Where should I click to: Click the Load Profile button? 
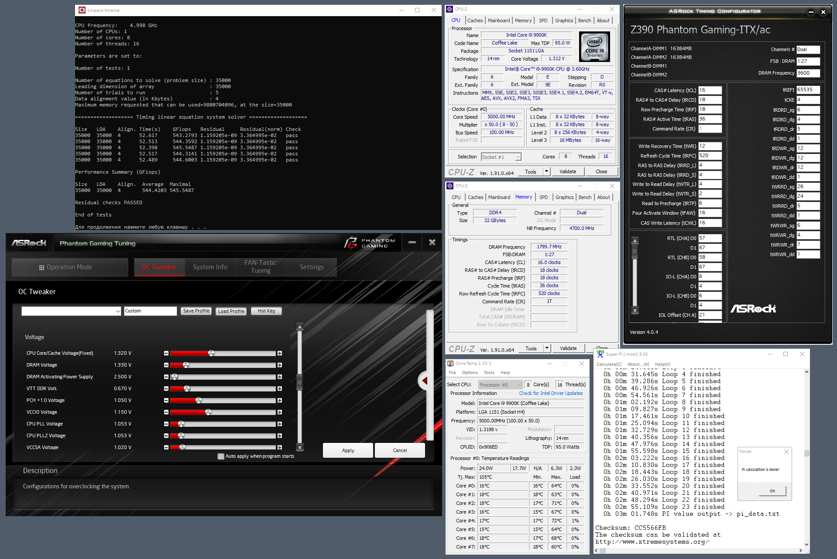231,311
